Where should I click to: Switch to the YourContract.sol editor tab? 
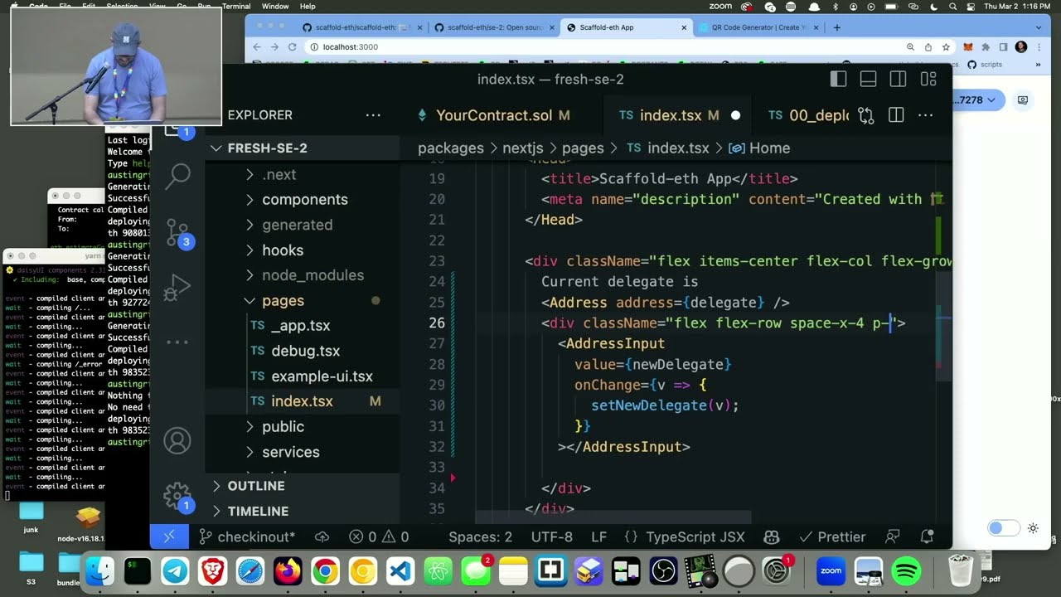click(x=495, y=115)
